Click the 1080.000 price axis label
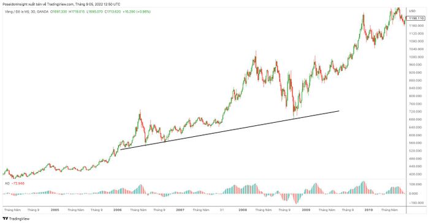Image resolution: width=429 pixels, height=223 pixels. (416, 41)
